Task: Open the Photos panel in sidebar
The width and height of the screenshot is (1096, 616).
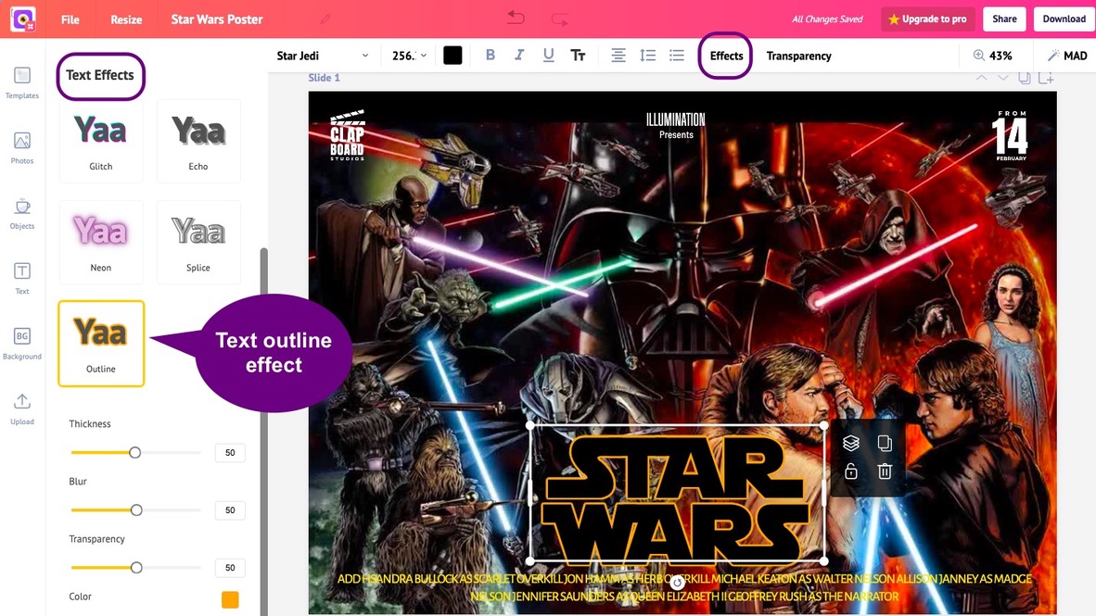Action: click(x=21, y=148)
